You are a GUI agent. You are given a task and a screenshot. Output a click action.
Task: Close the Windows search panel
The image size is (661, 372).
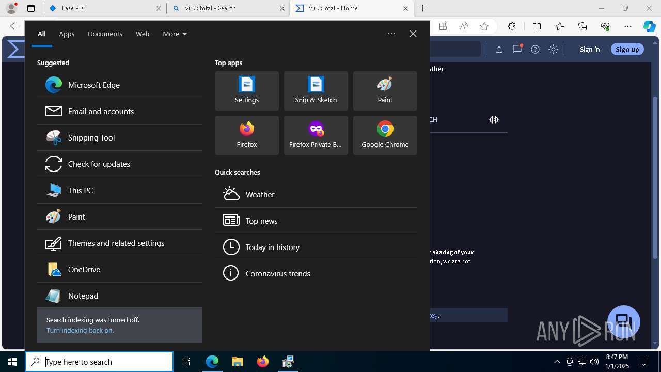point(413,34)
